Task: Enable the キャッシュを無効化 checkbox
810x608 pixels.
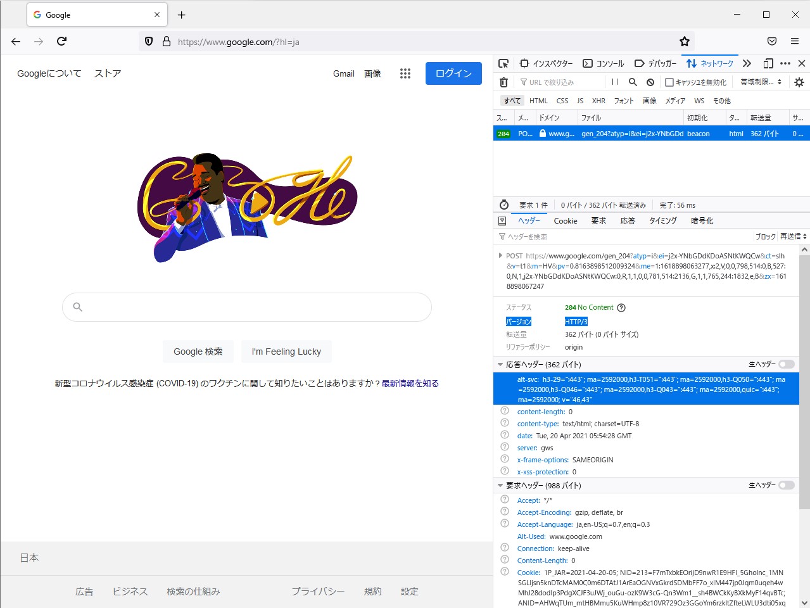Action: tap(669, 82)
